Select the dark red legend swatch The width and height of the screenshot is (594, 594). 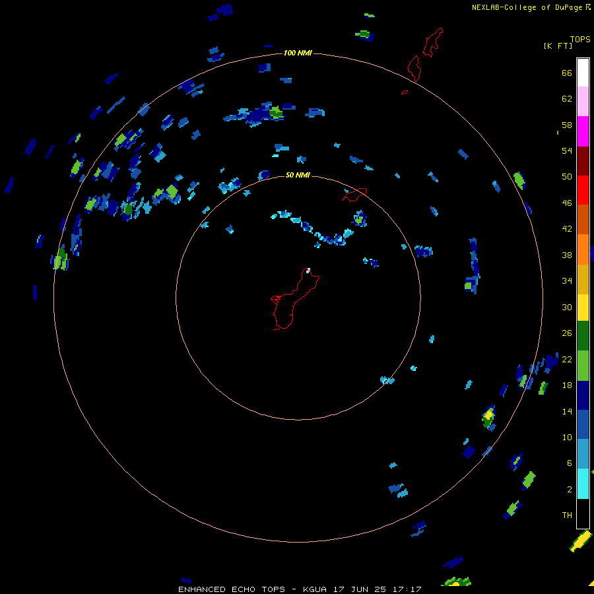[583, 160]
